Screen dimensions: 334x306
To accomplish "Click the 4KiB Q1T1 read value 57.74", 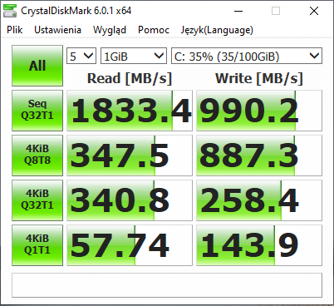I will [x=130, y=245].
